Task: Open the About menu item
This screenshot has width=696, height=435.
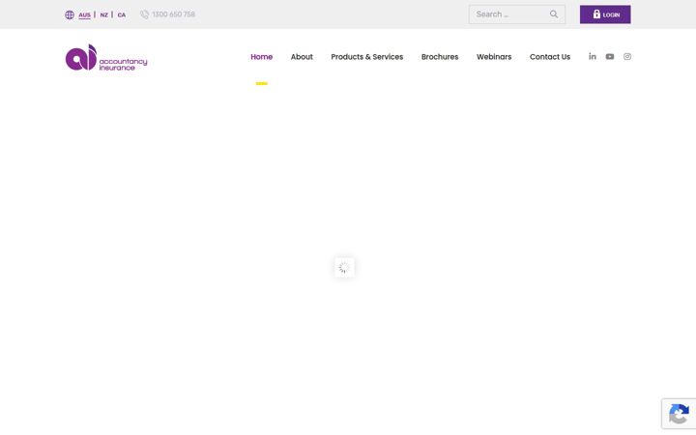Action: (302, 57)
